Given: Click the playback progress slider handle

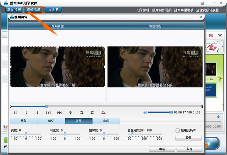Looking at the screenshot, I should click(x=46, y=106).
